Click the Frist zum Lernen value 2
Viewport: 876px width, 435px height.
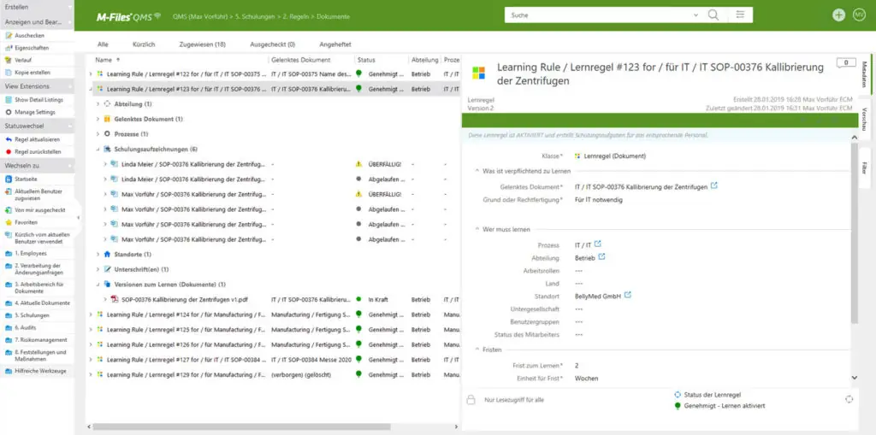click(577, 366)
